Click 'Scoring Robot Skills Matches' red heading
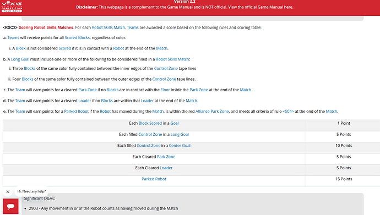380x215 pixels. [x=46, y=27]
